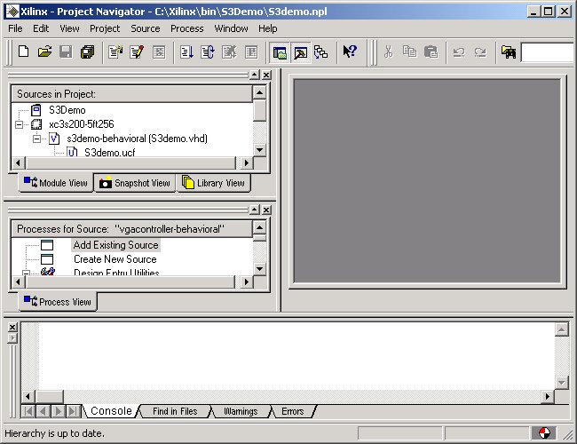The image size is (577, 444).
Task: Click the greyed stop process icon
Action: pos(229,52)
